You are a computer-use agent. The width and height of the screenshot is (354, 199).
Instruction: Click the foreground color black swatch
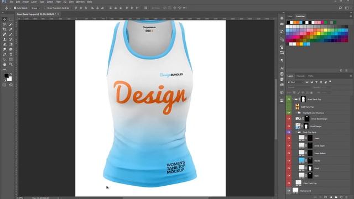[6, 75]
